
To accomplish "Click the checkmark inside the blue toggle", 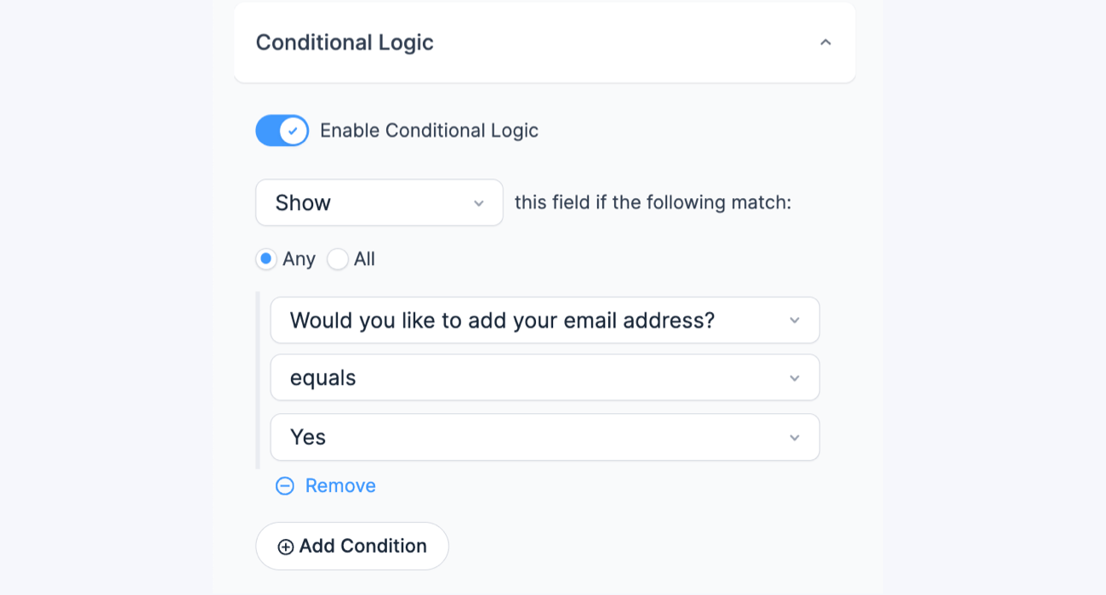I will pos(292,130).
